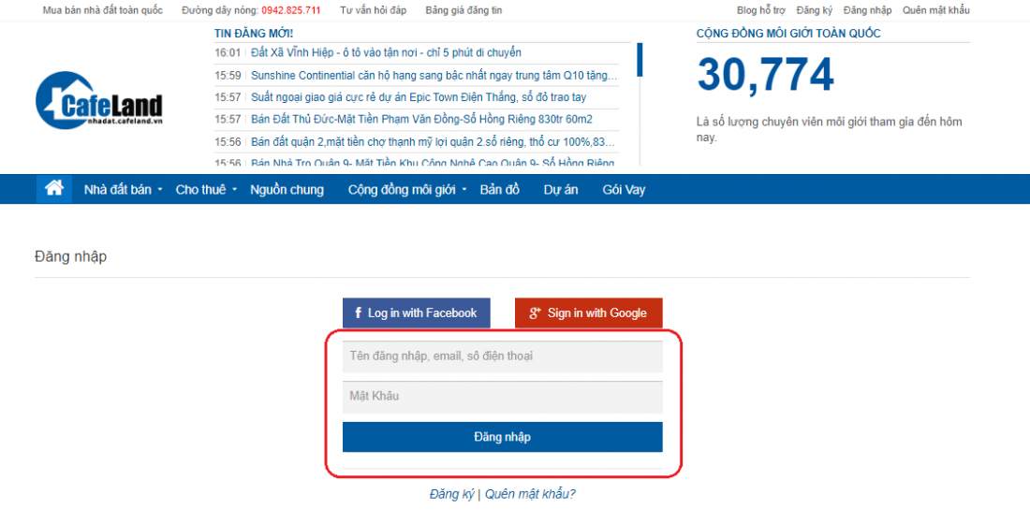Open Cộng đồng môi giới dropdown
Image resolution: width=1030 pixels, height=523 pixels.
pyautogui.click(x=407, y=190)
